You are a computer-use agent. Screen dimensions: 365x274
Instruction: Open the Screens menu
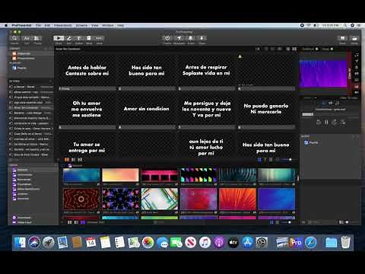click(x=81, y=25)
